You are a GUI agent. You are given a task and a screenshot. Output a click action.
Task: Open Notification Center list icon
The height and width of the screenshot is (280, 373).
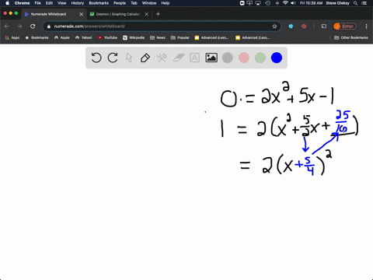click(365, 3)
